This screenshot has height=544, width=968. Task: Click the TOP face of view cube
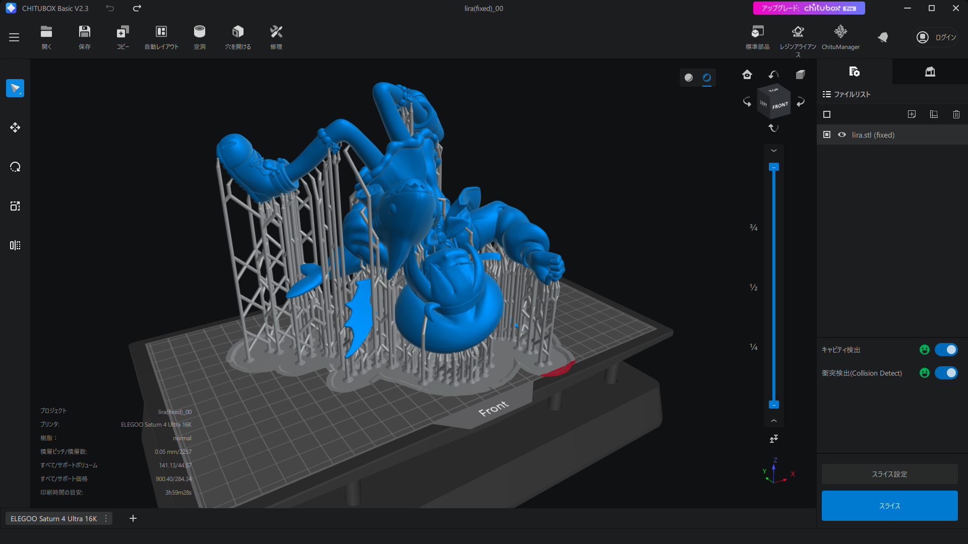coord(773,90)
